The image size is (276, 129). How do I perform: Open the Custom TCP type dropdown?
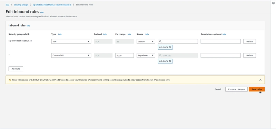[x=71, y=56]
